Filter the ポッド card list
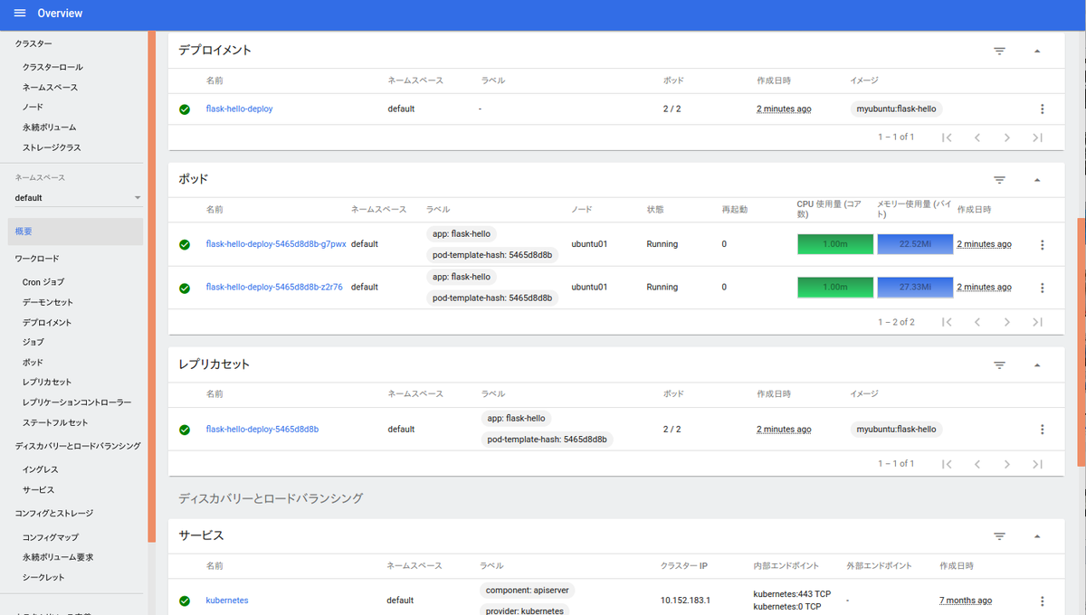The width and height of the screenshot is (1086, 615). [1000, 180]
